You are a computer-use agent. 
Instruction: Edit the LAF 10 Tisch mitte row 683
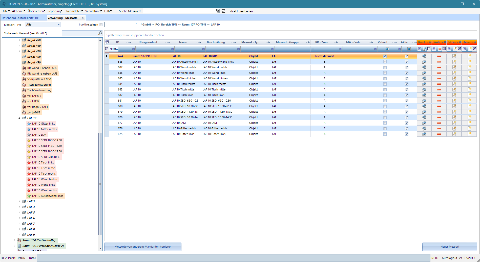click(x=454, y=89)
